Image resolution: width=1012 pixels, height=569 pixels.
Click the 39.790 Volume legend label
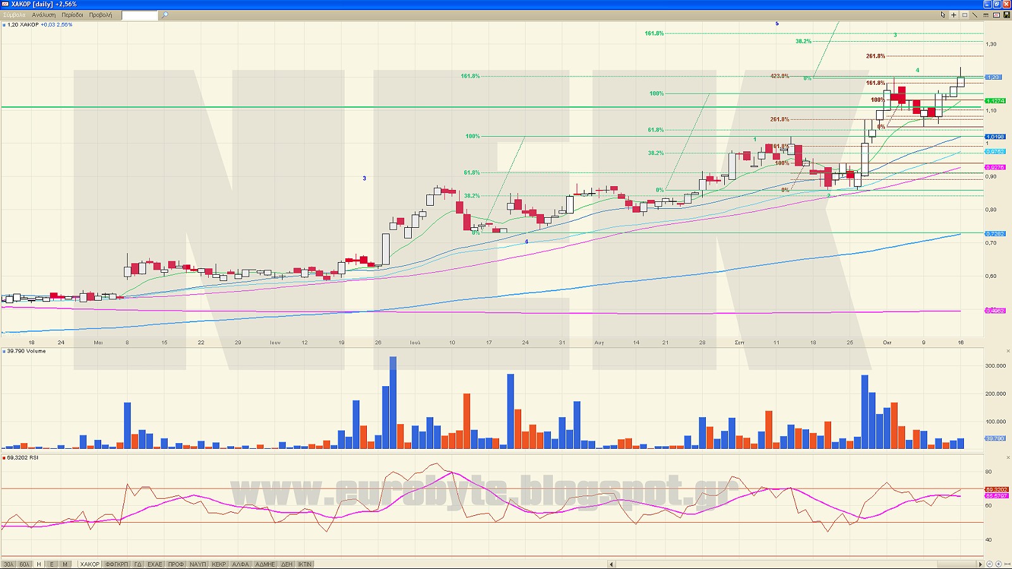coord(26,351)
